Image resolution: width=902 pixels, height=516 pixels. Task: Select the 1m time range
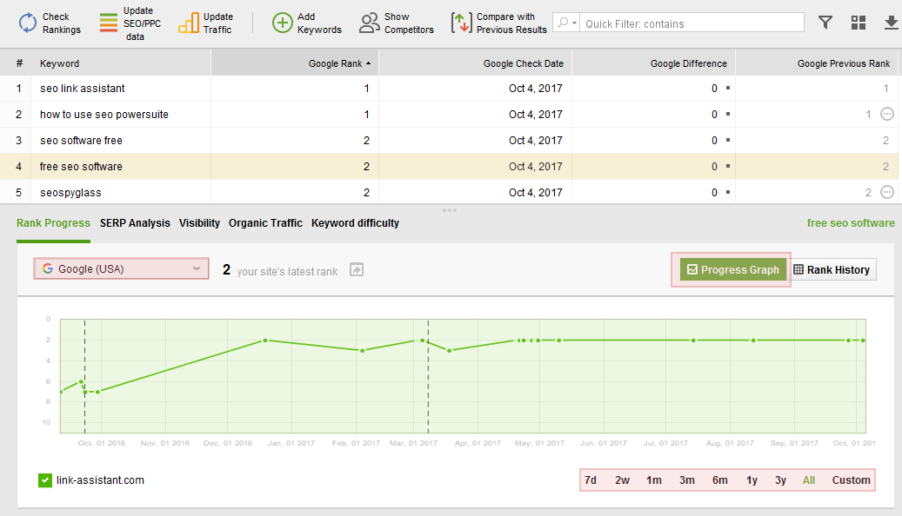click(654, 480)
